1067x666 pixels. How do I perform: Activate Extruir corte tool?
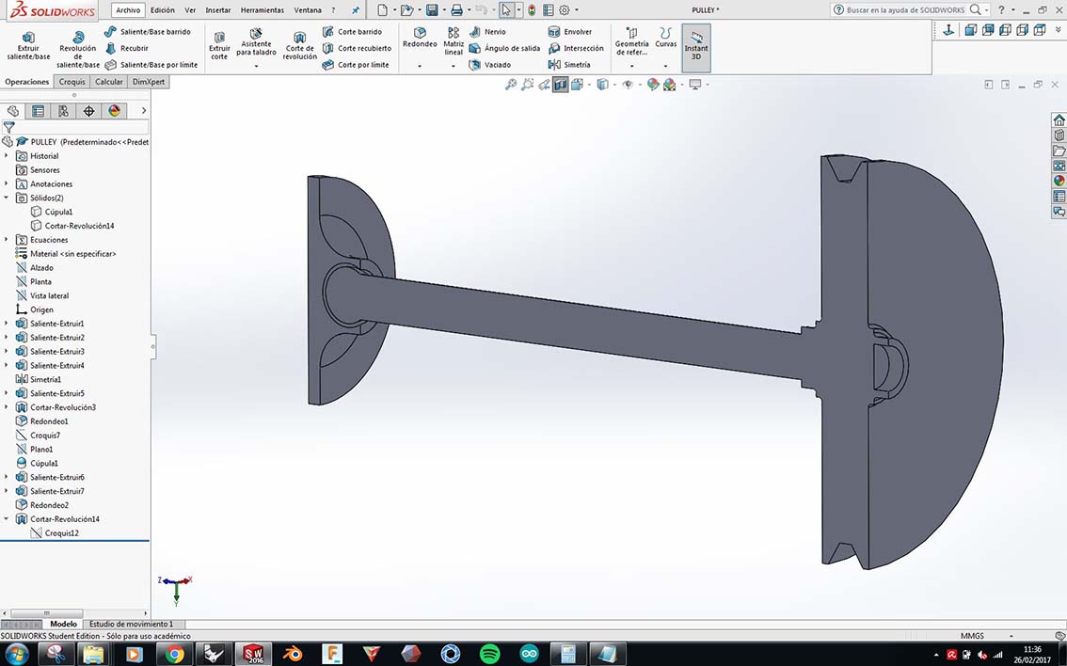pyautogui.click(x=219, y=45)
